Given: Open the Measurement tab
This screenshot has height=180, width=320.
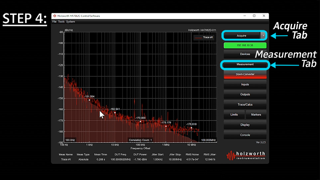Looking at the screenshot, I should point(245,64).
